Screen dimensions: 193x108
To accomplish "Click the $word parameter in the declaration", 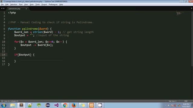I will click(43, 29).
